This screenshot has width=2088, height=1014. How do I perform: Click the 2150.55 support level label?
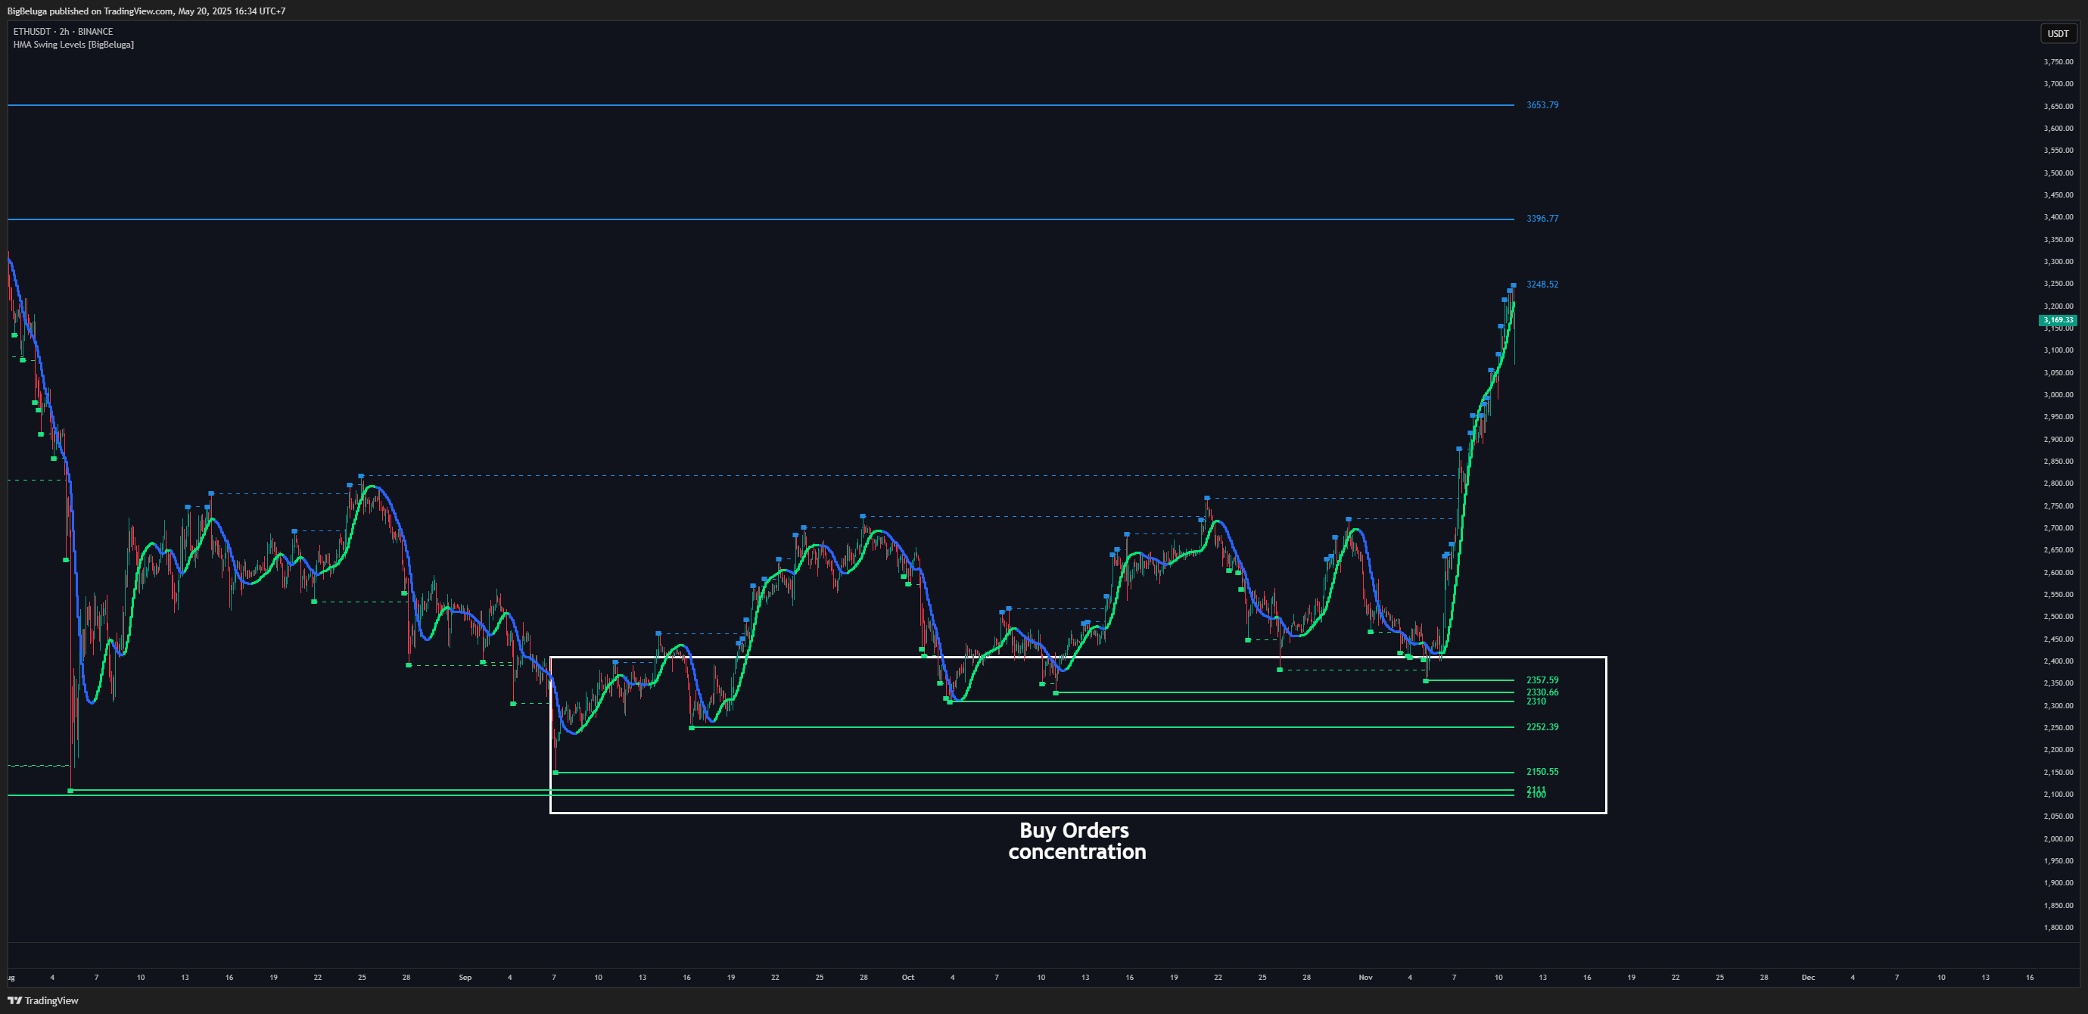tap(1542, 772)
